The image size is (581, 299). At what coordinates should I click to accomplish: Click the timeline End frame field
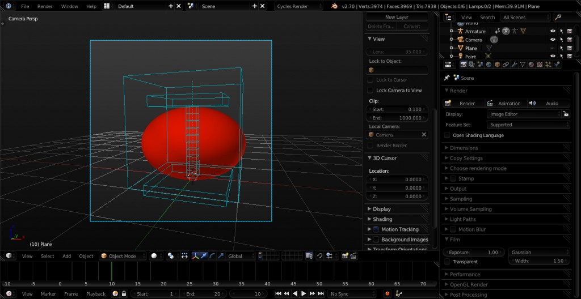pyautogui.click(x=203, y=294)
